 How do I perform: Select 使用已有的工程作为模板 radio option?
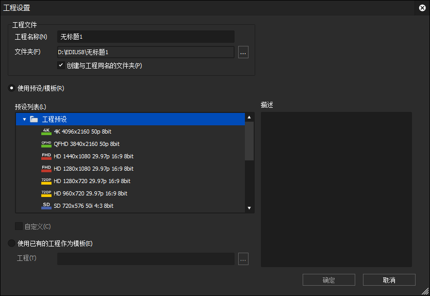pyautogui.click(x=11, y=243)
